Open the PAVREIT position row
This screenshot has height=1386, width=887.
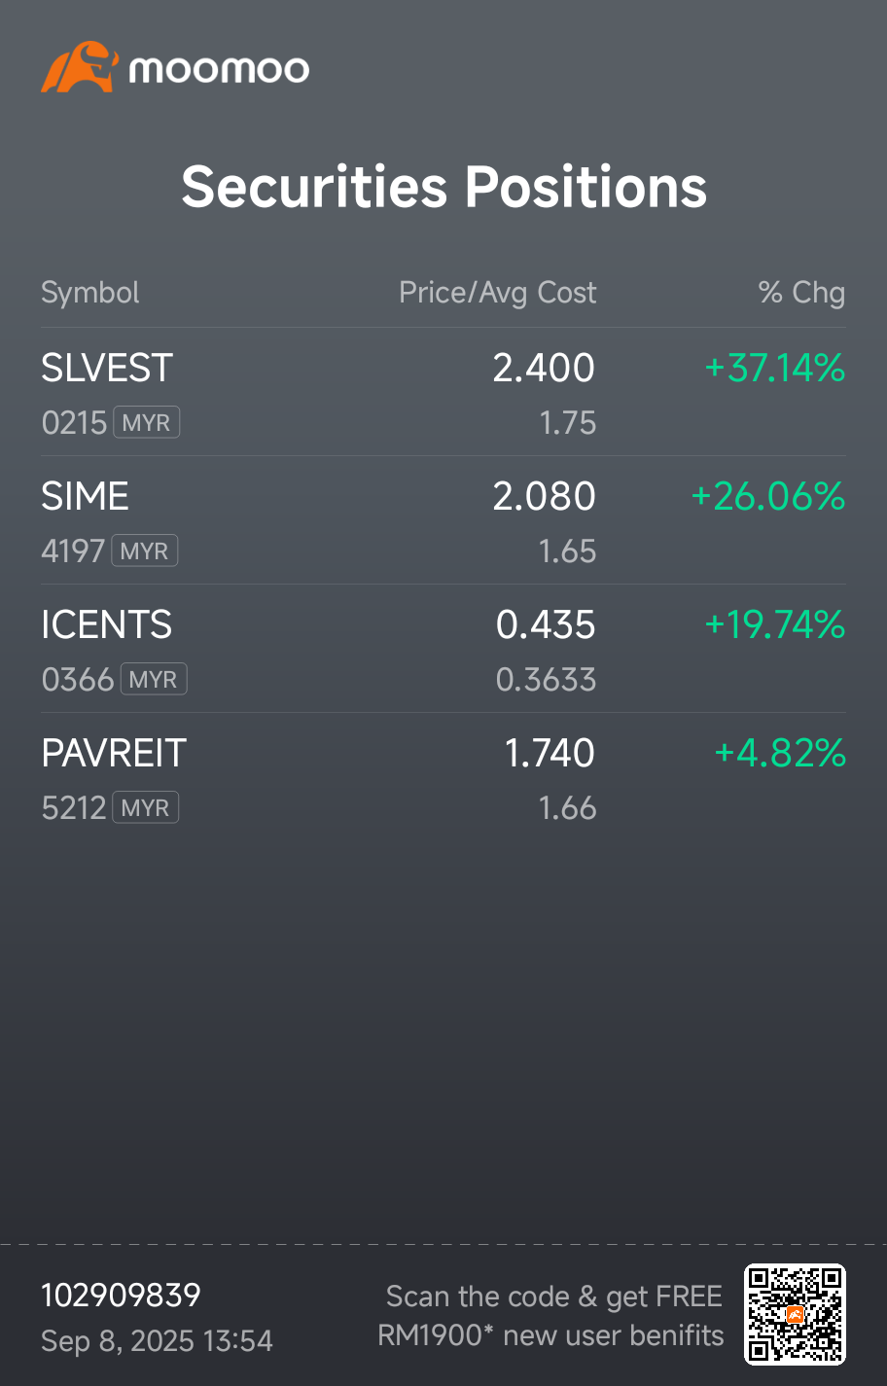[443, 777]
